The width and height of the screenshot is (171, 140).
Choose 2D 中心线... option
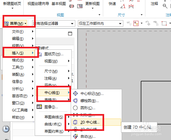[x=96, y=122]
